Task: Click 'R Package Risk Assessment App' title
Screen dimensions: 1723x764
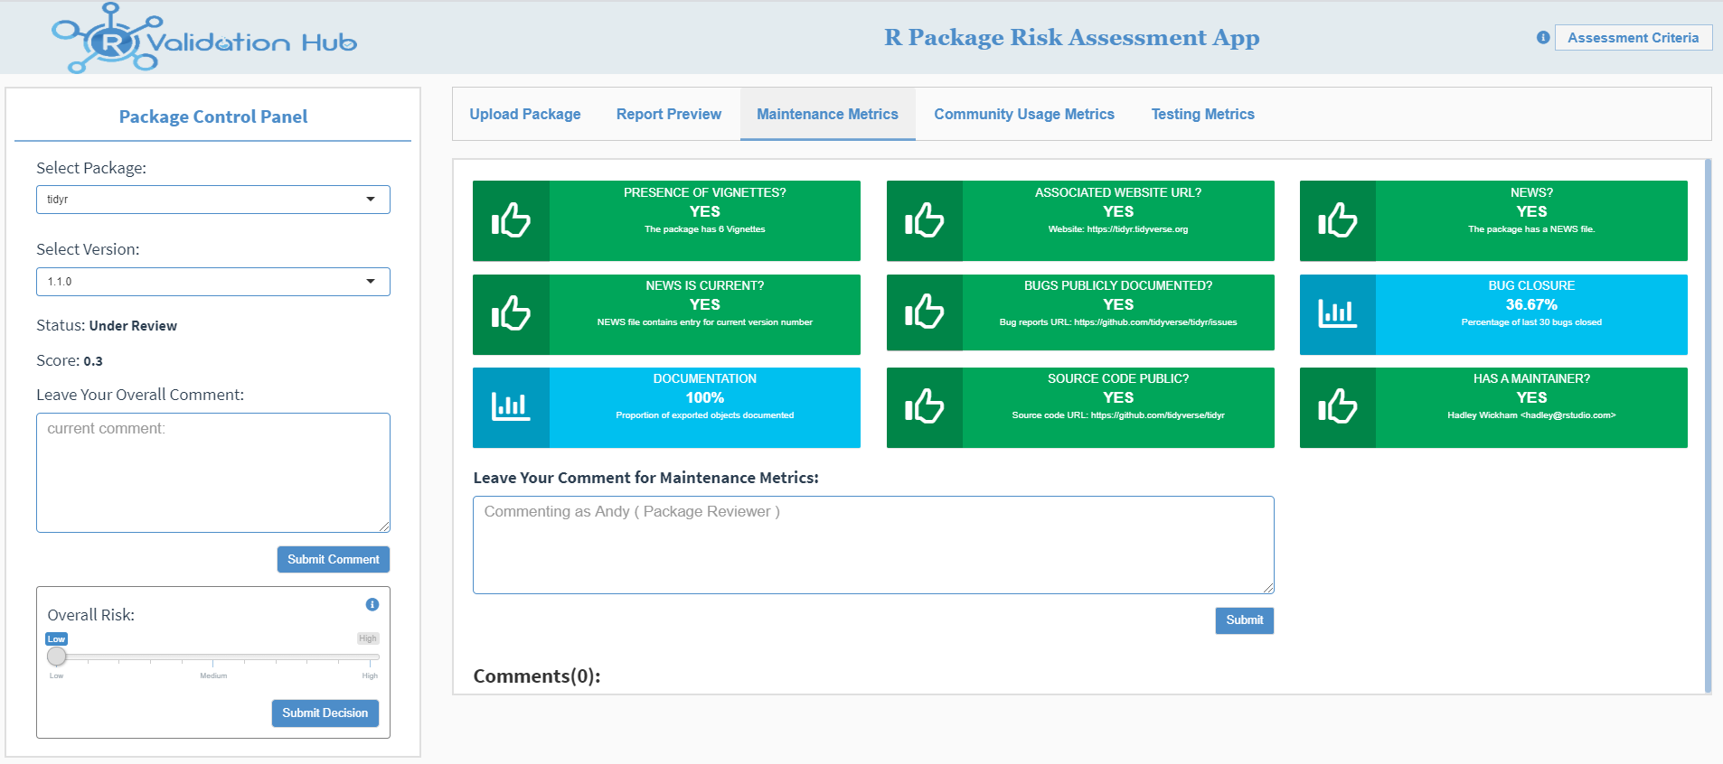Action: pyautogui.click(x=1072, y=38)
